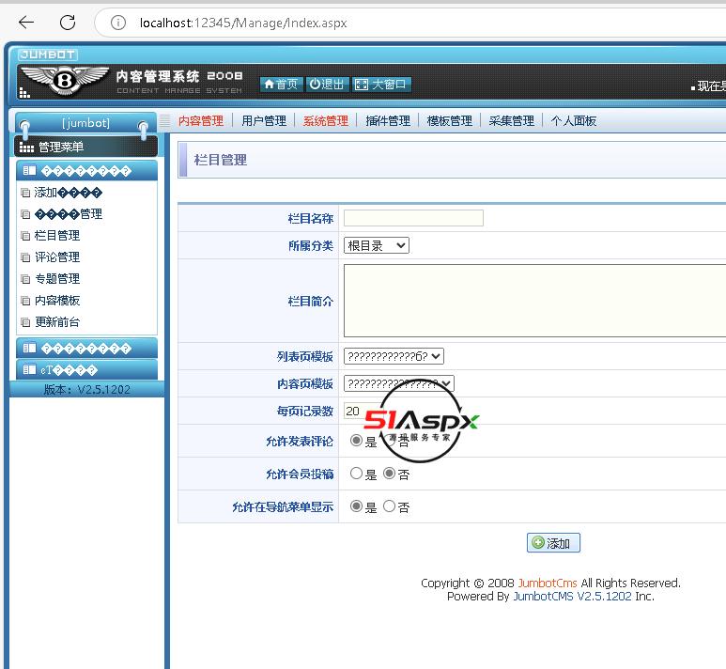
Task: Set 允许在导航菜单显示 to 是
Action: 356,506
